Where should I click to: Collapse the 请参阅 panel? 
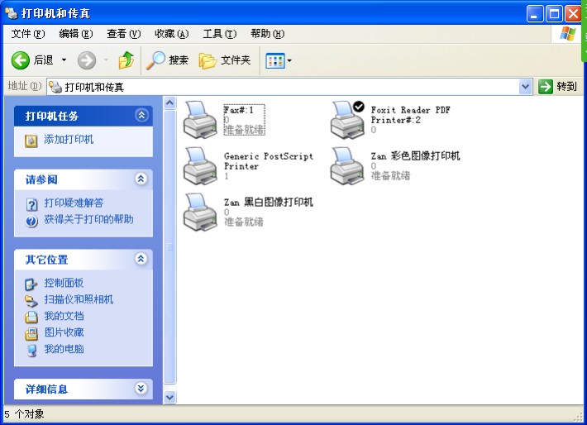pyautogui.click(x=141, y=179)
